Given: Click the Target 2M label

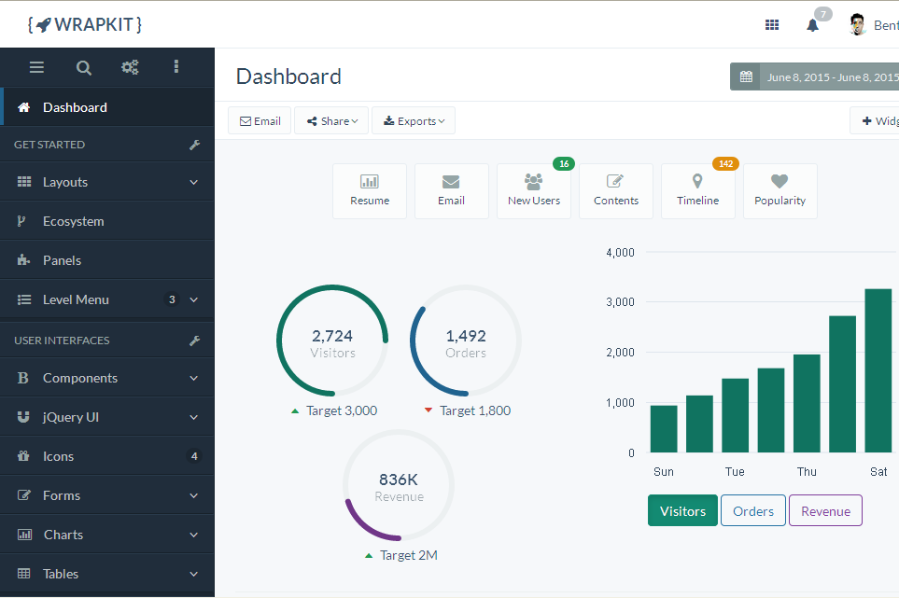Looking at the screenshot, I should click(x=409, y=556).
